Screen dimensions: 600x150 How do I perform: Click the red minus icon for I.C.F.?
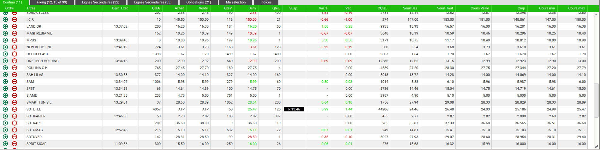click(15, 19)
